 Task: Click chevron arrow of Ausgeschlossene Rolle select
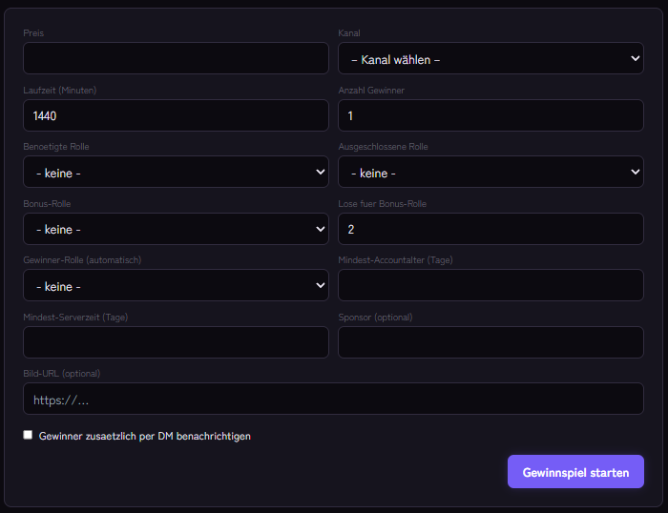pyautogui.click(x=635, y=172)
